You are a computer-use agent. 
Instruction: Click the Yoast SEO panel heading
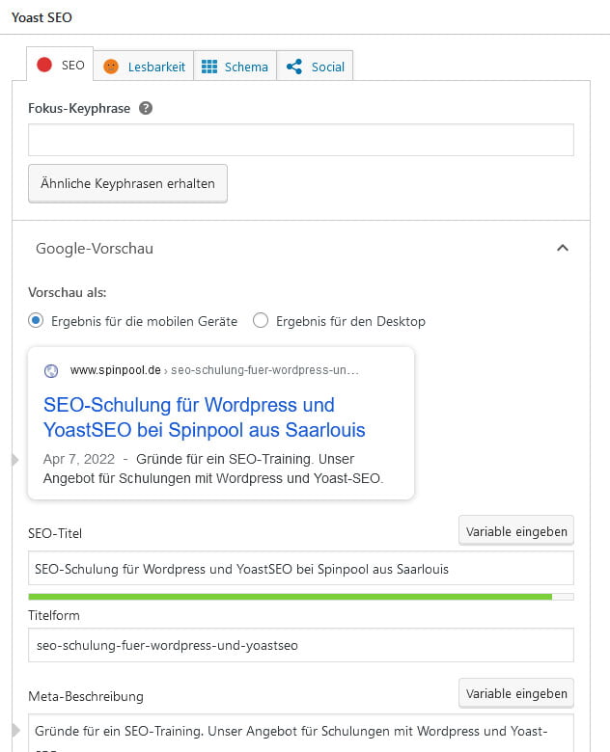click(x=42, y=17)
